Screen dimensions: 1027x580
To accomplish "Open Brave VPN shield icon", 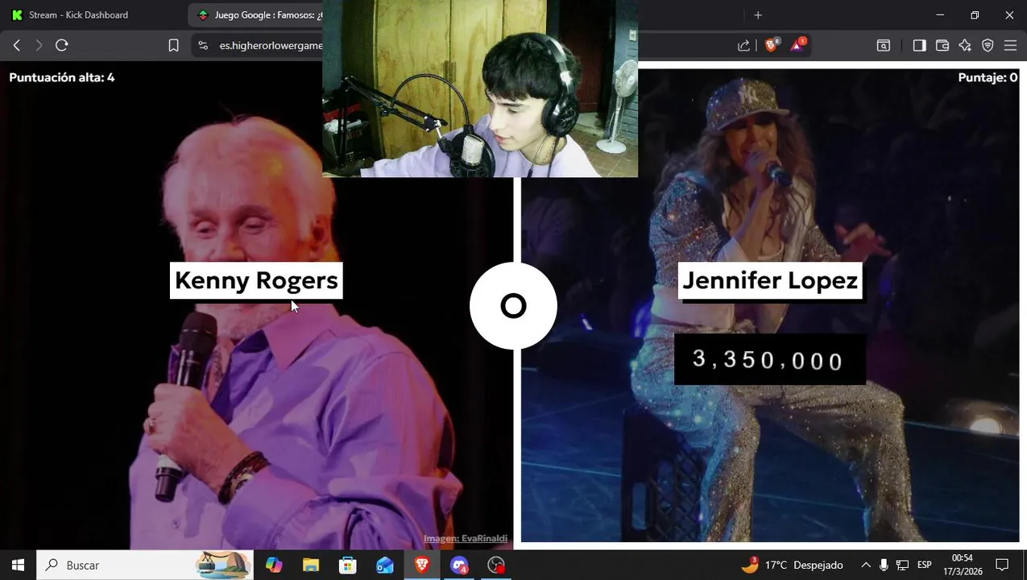I will pyautogui.click(x=988, y=46).
